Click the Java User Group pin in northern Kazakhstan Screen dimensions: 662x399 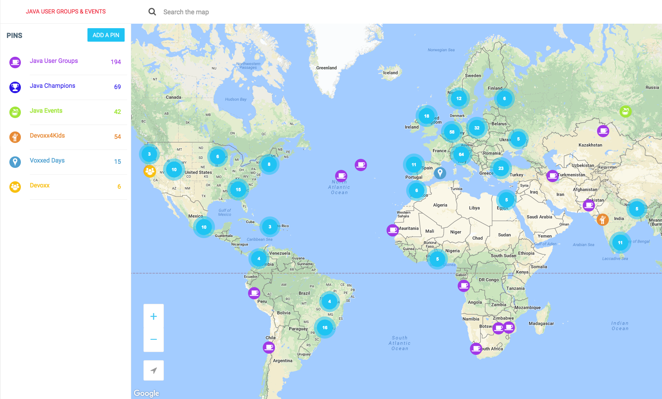tap(603, 131)
